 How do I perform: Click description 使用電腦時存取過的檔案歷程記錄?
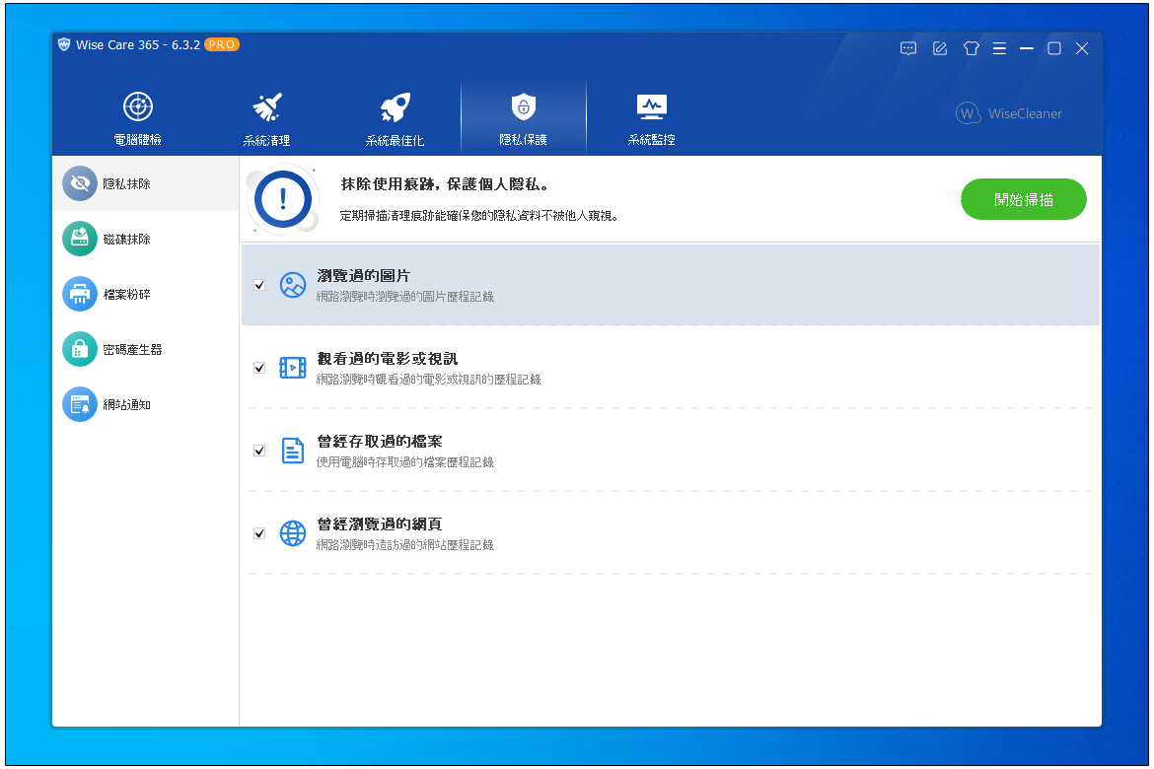coord(405,462)
